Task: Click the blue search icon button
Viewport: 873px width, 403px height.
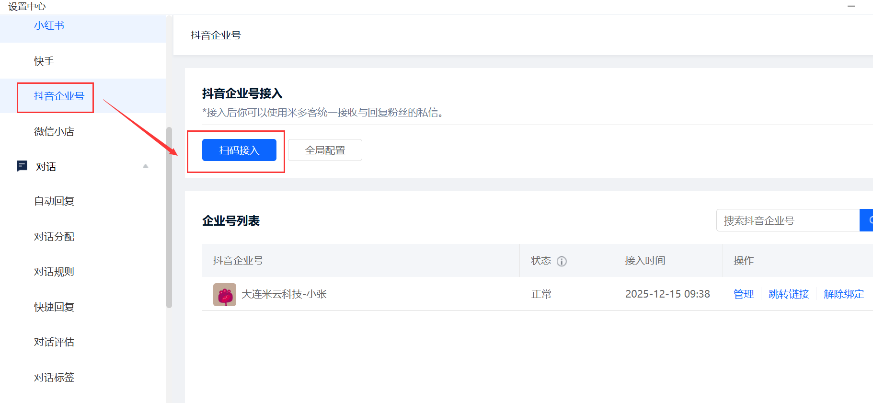Action: 867,220
